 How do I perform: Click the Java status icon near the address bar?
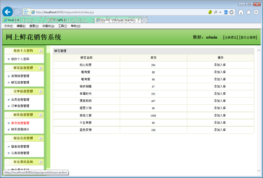click(x=210, y=12)
